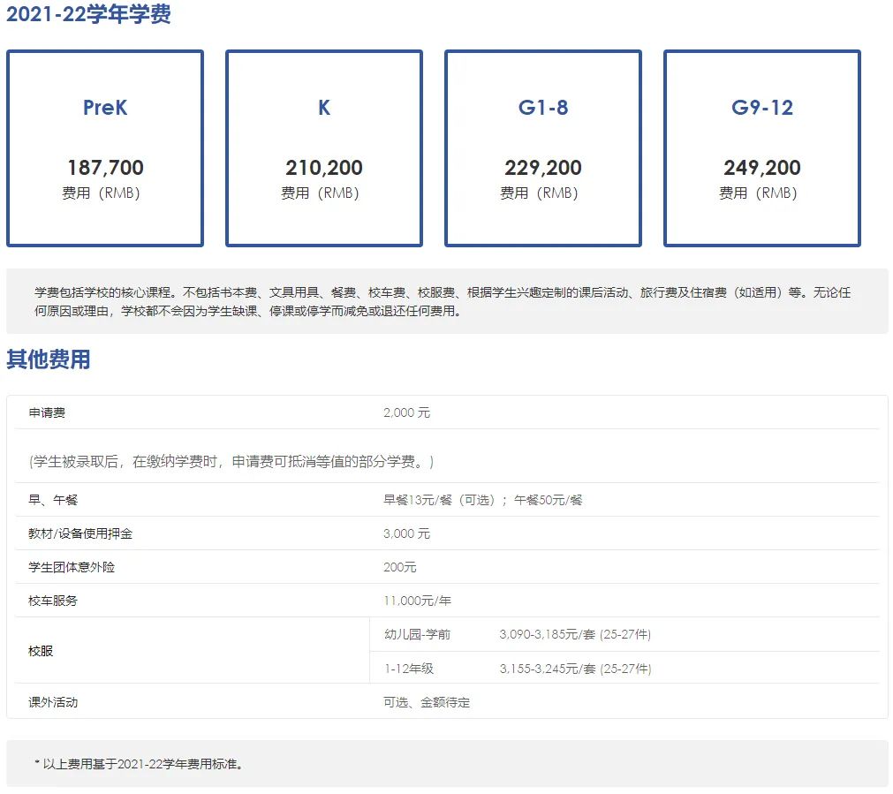Image resolution: width=893 pixels, height=794 pixels.
Task: Select the G9-12 tuition card
Action: click(761, 147)
